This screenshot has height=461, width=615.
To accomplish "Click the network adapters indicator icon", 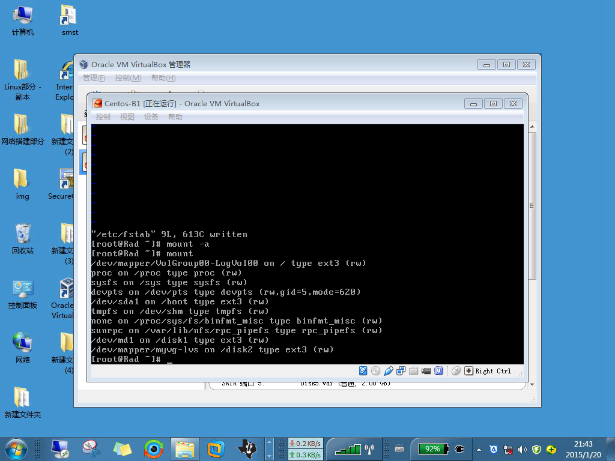I will [x=401, y=371].
